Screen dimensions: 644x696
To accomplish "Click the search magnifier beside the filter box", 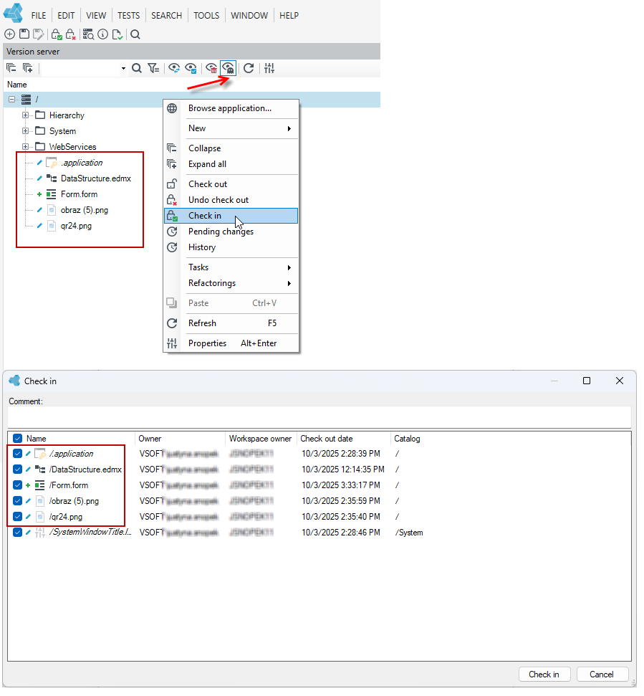I will coord(137,68).
